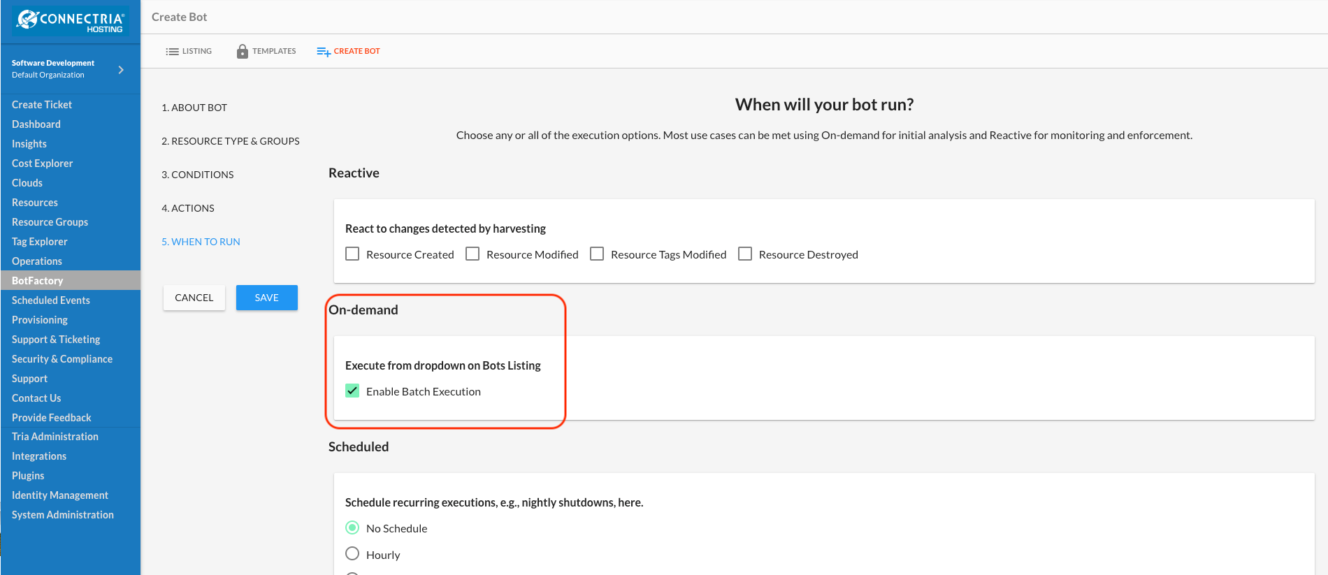Open Identity Management in sidebar
The height and width of the screenshot is (575, 1328).
(x=60, y=495)
